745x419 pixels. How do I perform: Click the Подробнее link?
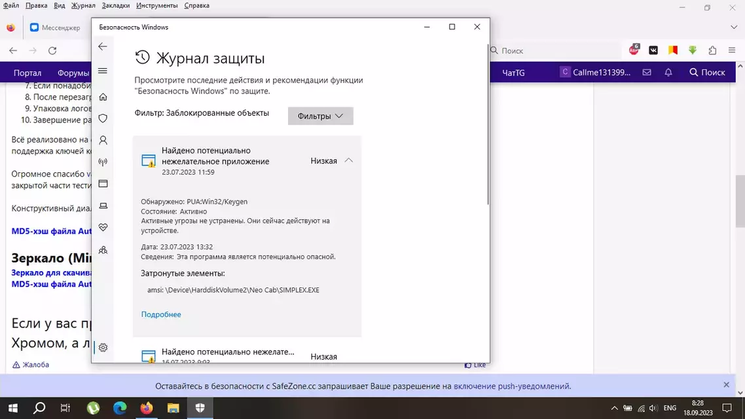tap(161, 314)
